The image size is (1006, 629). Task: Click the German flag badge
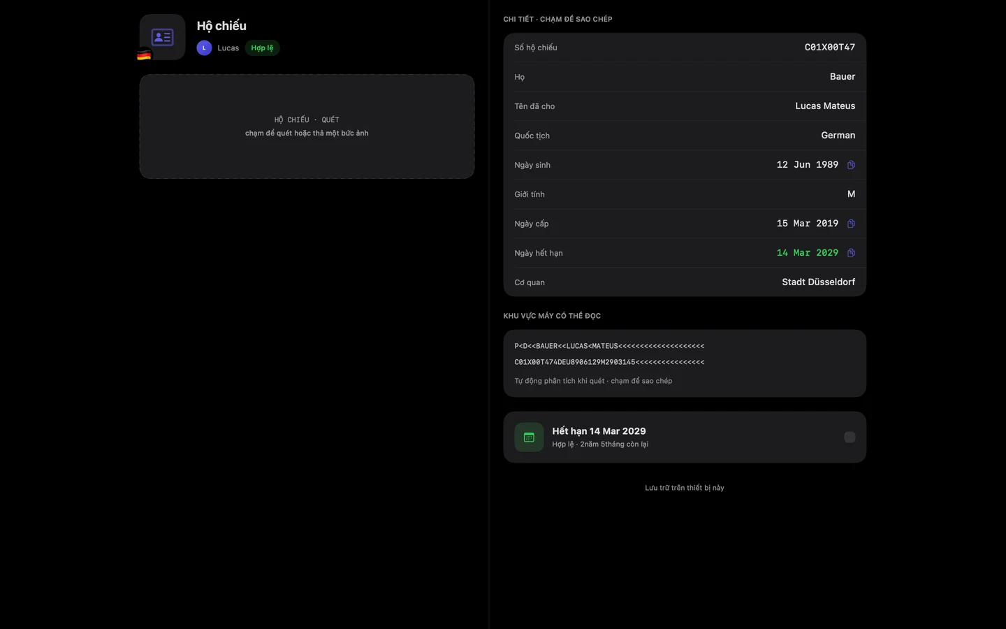pyautogui.click(x=144, y=55)
